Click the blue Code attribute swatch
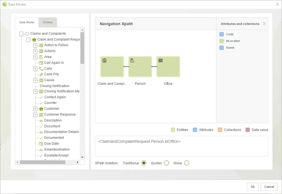The width and height of the screenshot is (282, 194). (x=221, y=34)
